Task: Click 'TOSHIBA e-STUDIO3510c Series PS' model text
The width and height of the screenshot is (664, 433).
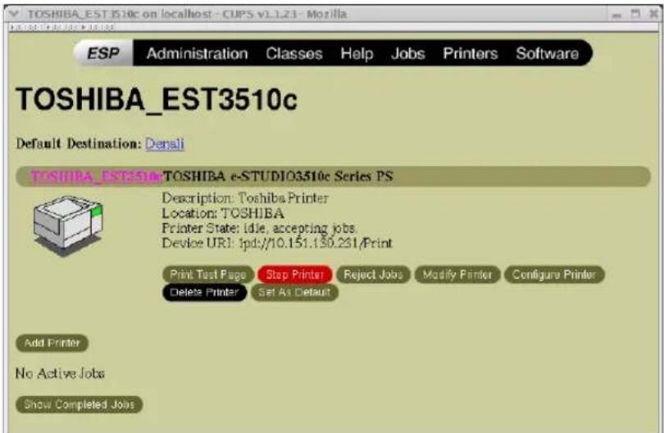Action: click(x=278, y=176)
